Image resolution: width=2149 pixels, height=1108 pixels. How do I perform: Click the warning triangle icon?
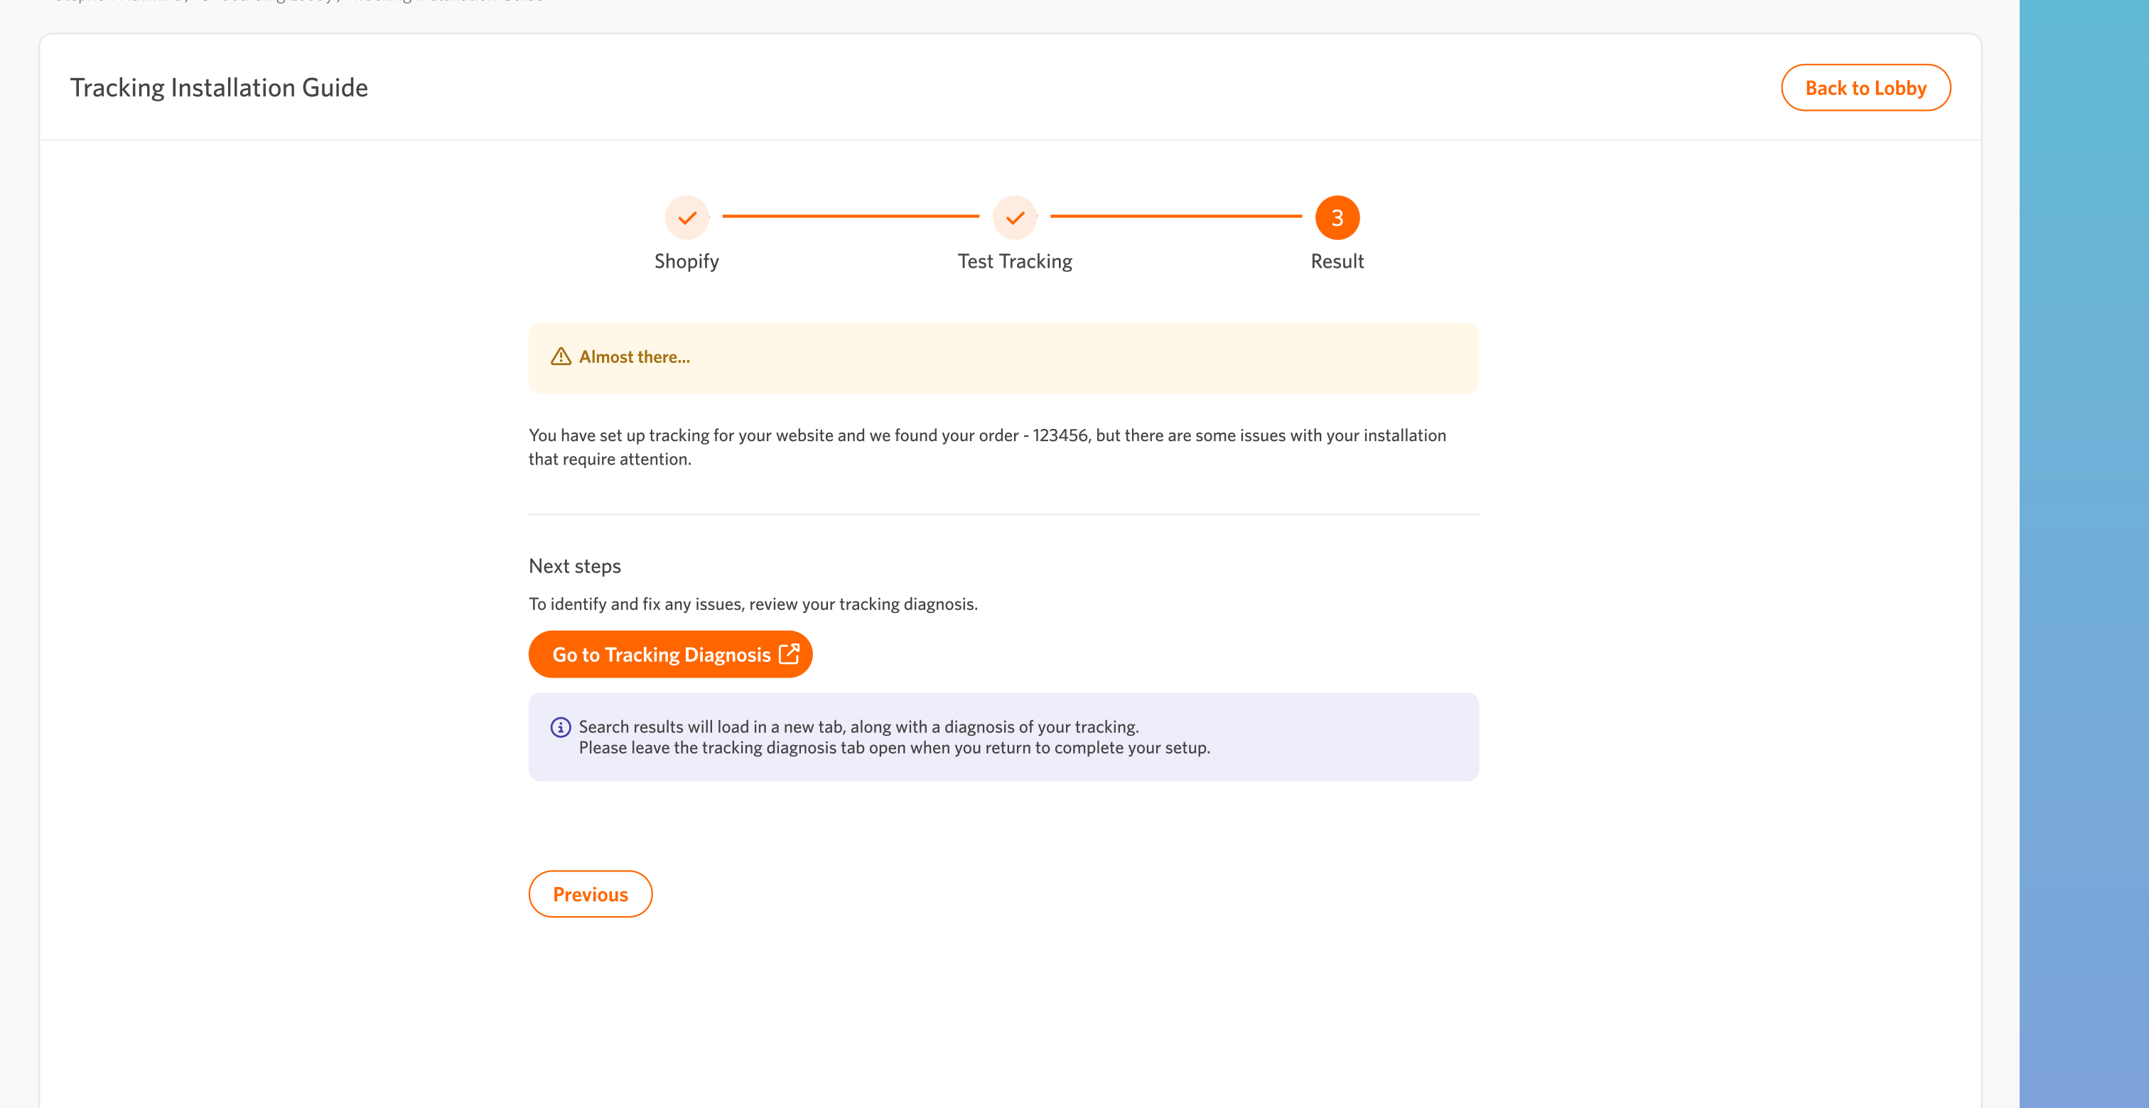[x=561, y=357]
